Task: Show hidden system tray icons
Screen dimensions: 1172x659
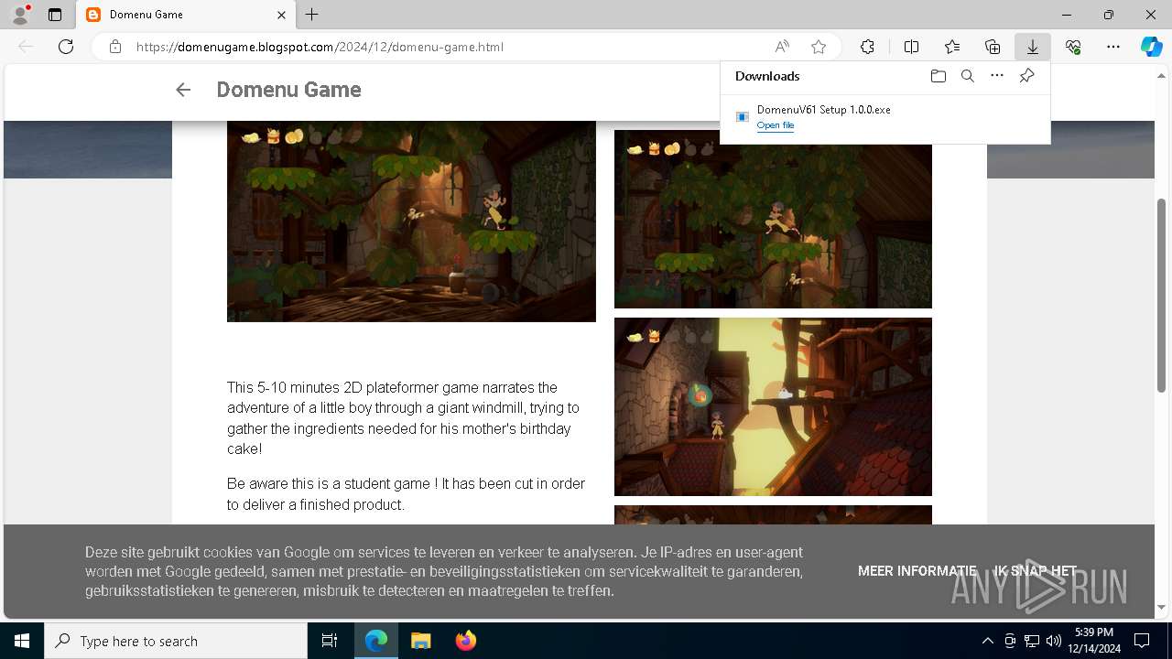Action: (x=987, y=641)
